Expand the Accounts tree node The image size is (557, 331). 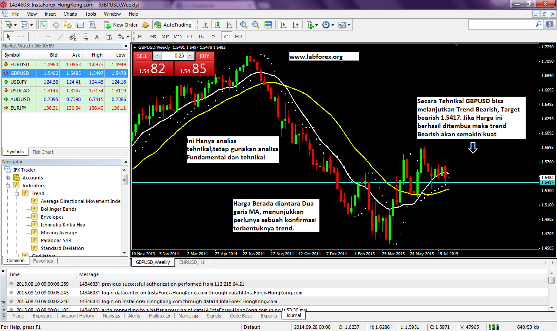[7, 178]
